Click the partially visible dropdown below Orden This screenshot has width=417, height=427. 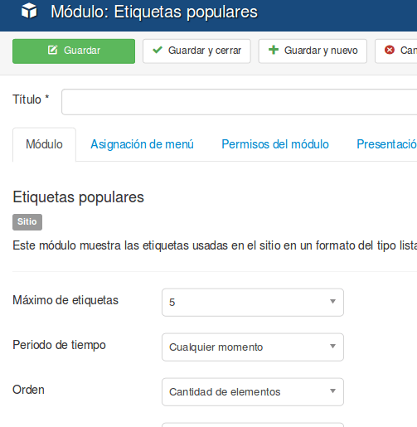pos(253,425)
